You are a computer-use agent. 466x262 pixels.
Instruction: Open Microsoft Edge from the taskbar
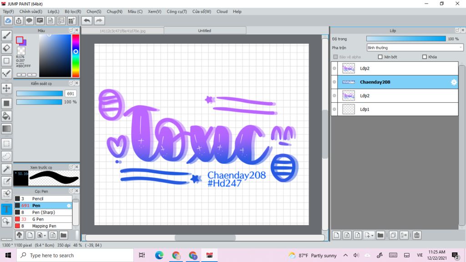(159, 255)
